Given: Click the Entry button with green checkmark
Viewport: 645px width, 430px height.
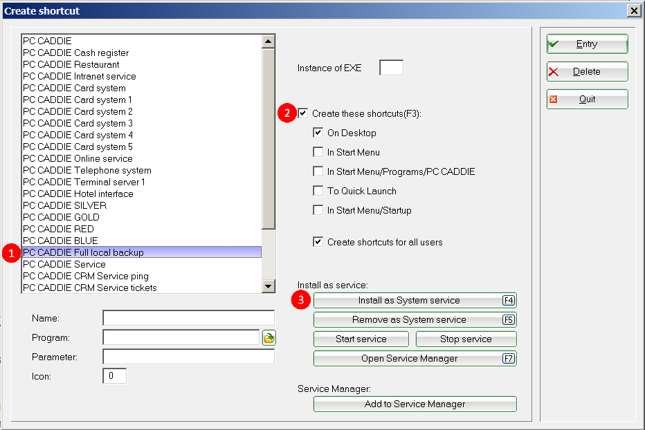Looking at the screenshot, I should (587, 44).
